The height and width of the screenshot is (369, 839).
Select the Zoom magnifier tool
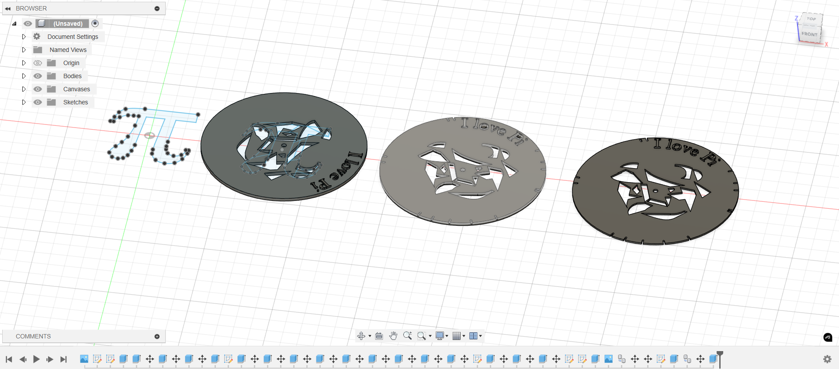pyautogui.click(x=407, y=336)
